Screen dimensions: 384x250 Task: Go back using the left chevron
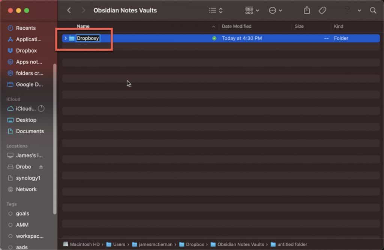point(69,11)
